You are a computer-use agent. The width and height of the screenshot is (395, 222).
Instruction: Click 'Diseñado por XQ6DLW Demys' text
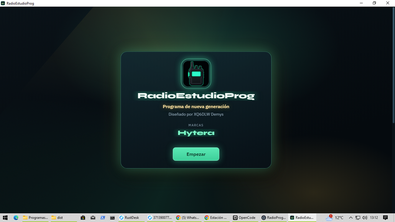click(196, 114)
